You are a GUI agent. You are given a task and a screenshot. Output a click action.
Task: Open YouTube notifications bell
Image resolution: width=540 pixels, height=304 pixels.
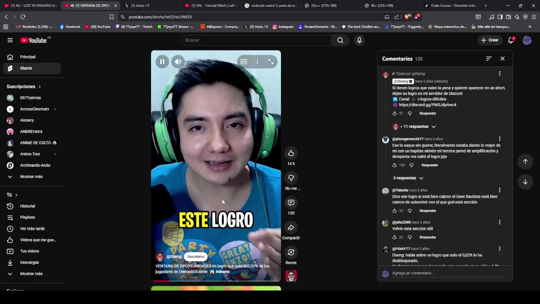511,40
